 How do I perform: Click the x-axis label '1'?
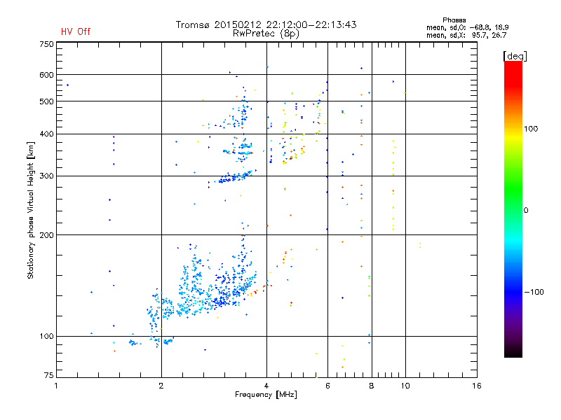point(56,386)
